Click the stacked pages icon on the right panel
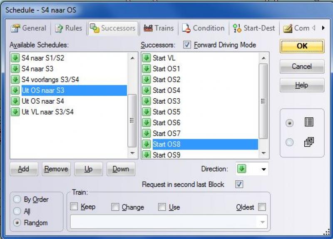Screen dimensions: 333x239 click(x=309, y=142)
